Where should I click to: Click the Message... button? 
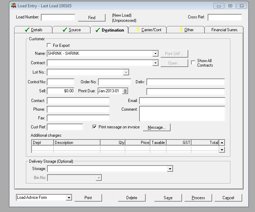(x=157, y=127)
